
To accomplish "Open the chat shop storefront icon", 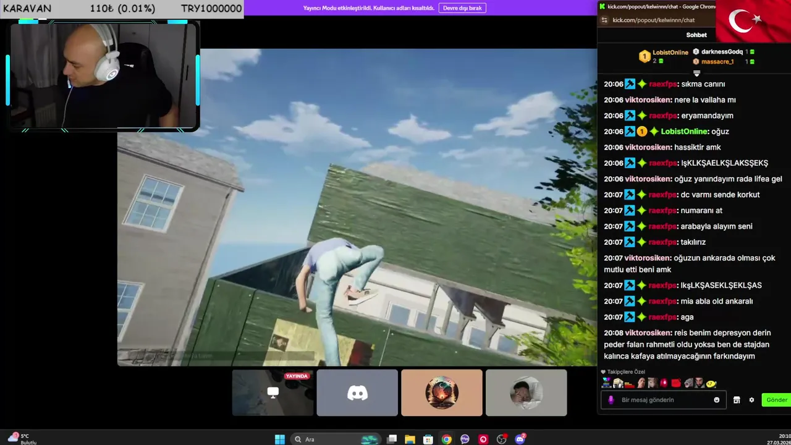I will click(737, 400).
